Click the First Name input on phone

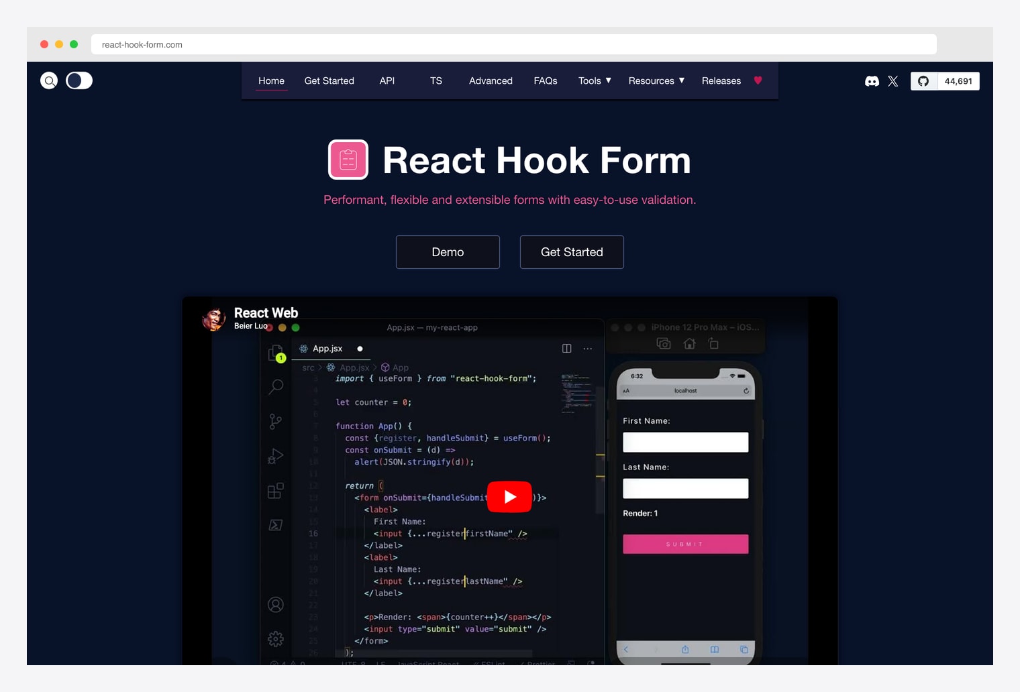tap(685, 443)
